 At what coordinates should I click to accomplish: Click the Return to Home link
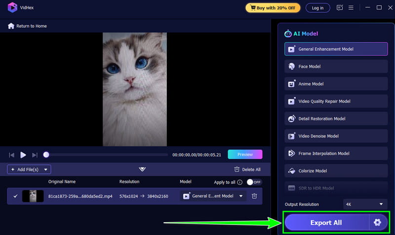(x=32, y=26)
